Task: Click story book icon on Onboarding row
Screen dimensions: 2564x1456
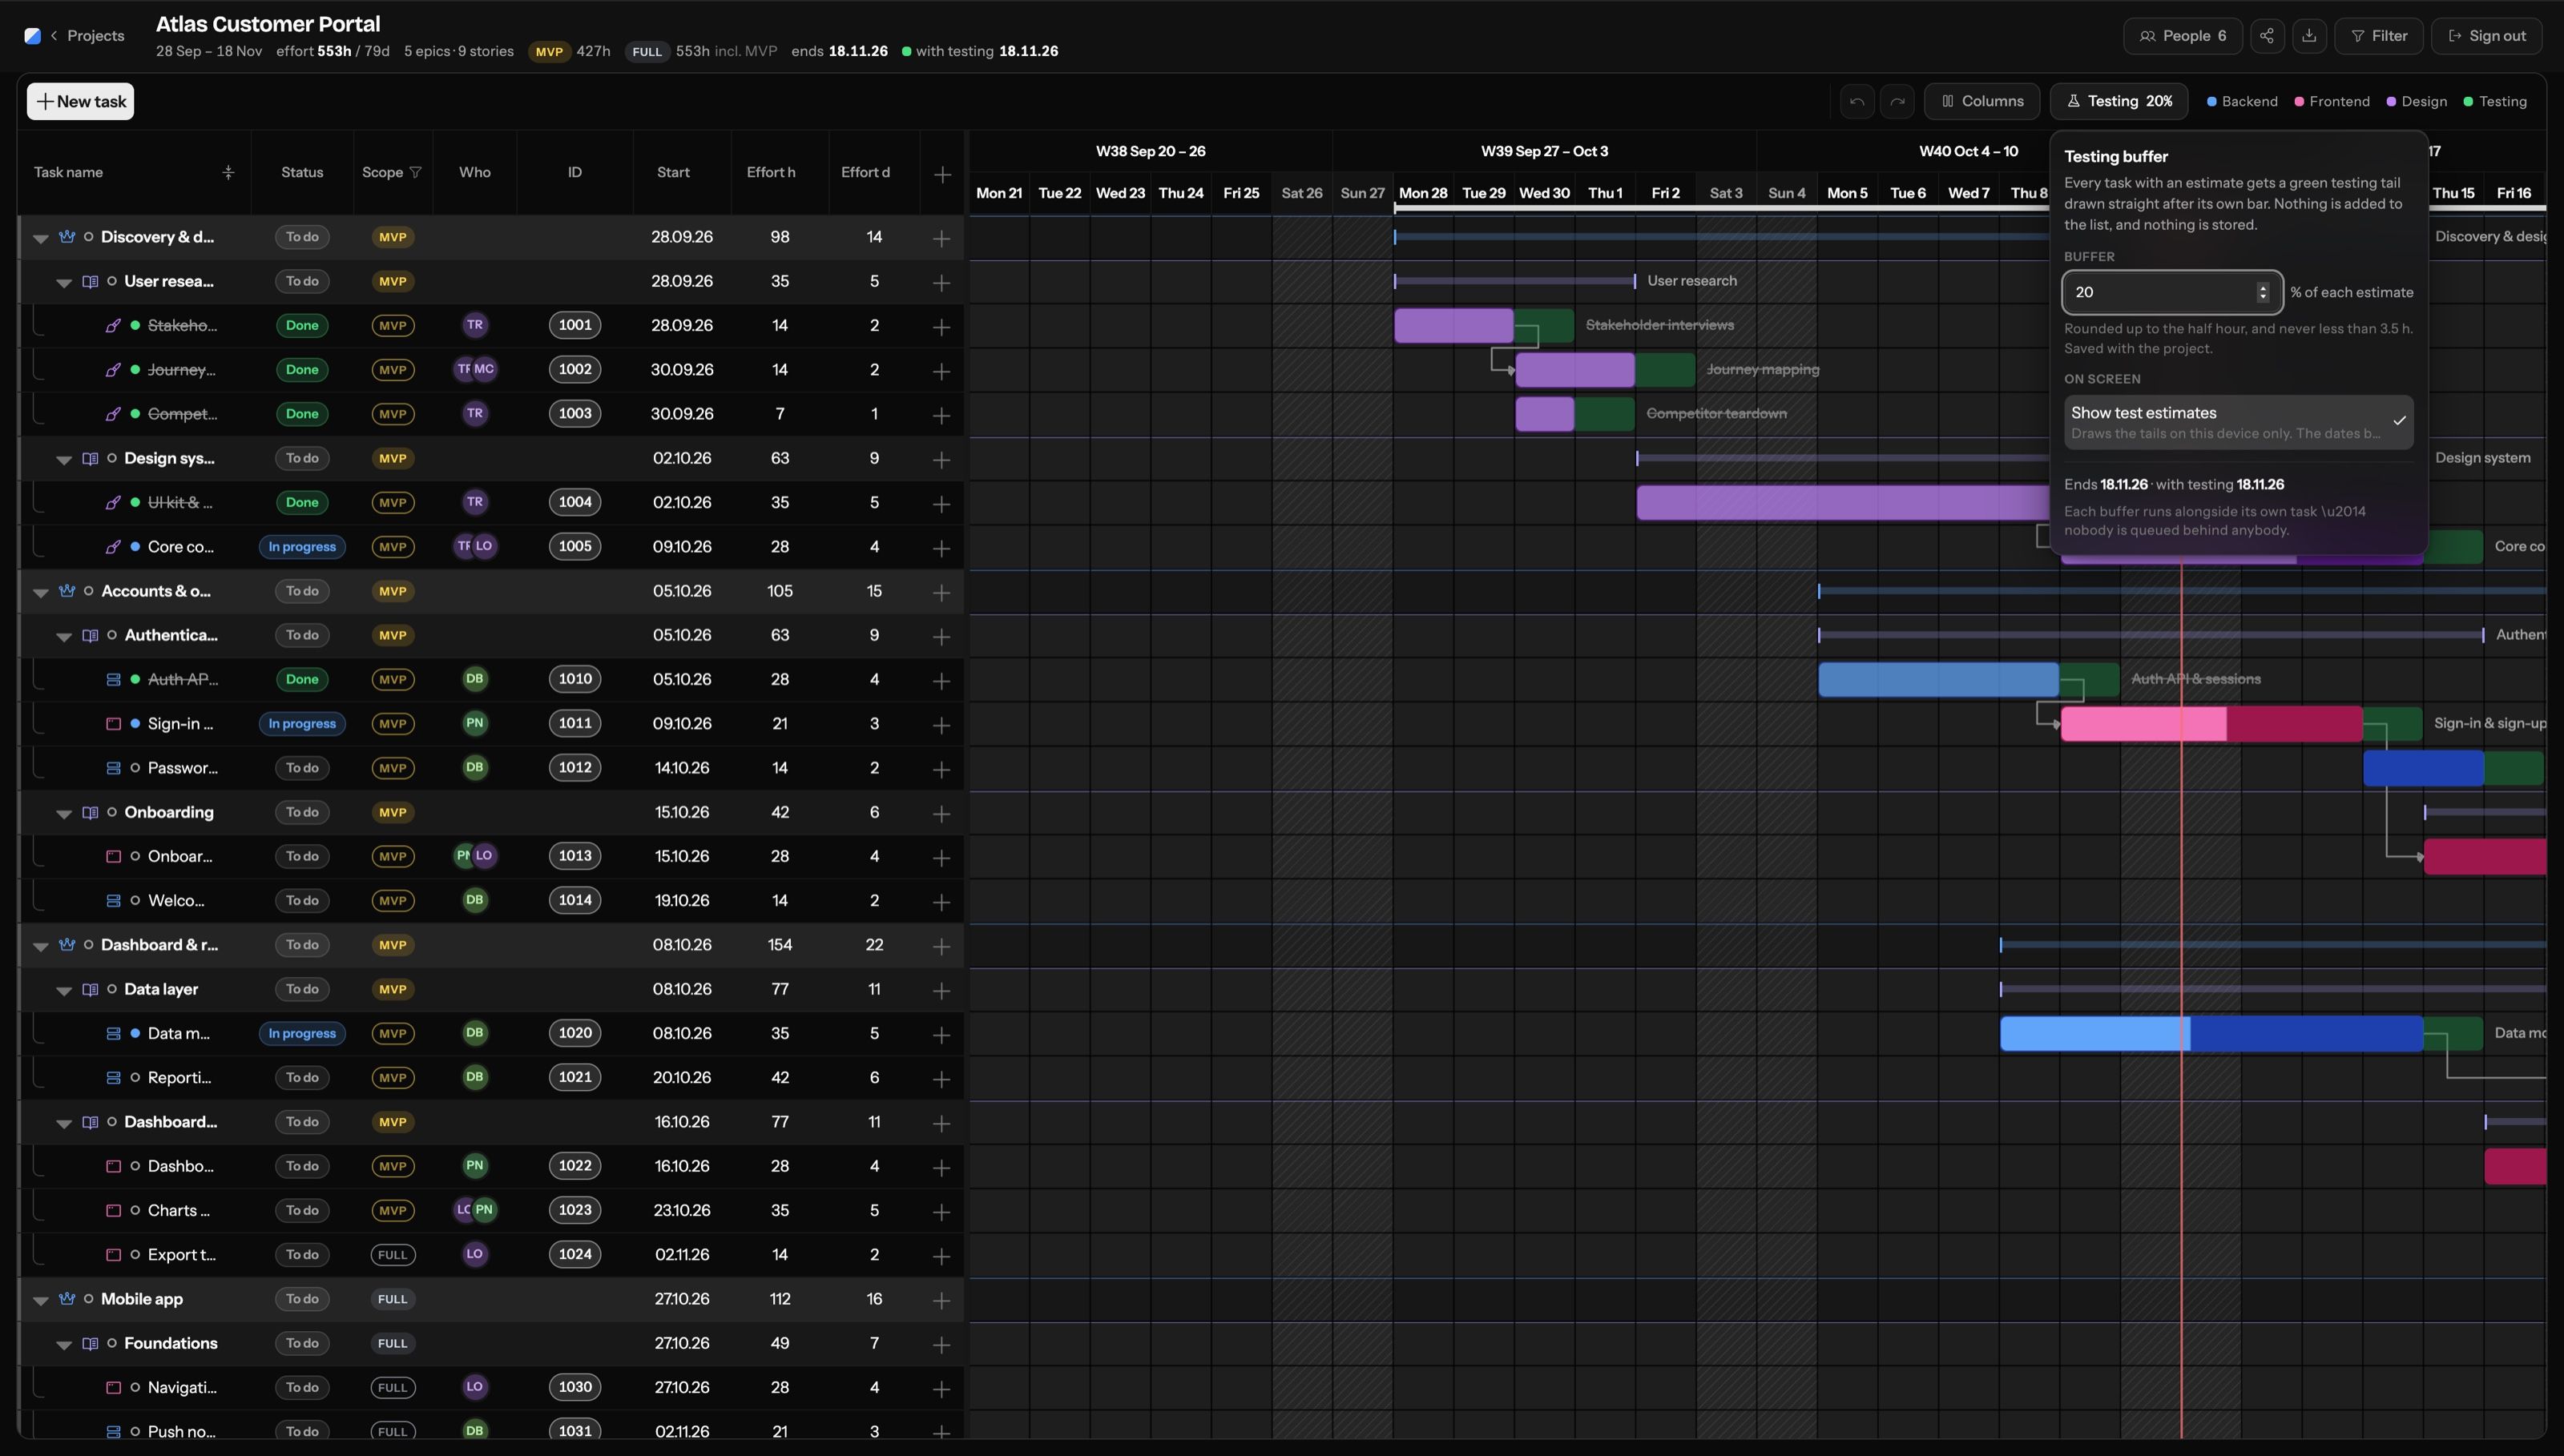Action: [x=90, y=812]
